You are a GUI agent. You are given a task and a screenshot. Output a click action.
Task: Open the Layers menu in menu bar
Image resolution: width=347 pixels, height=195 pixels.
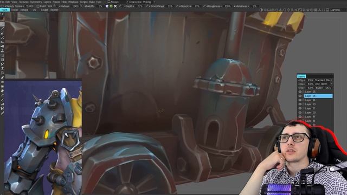(x=47, y=2)
